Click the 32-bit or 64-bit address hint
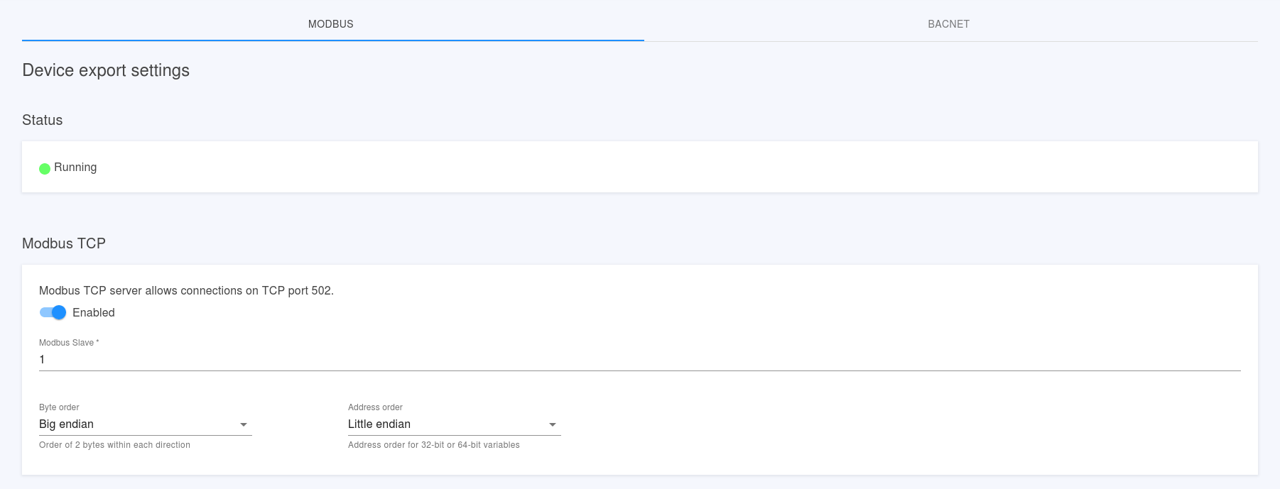The height and width of the screenshot is (489, 1280). pyautogui.click(x=434, y=445)
